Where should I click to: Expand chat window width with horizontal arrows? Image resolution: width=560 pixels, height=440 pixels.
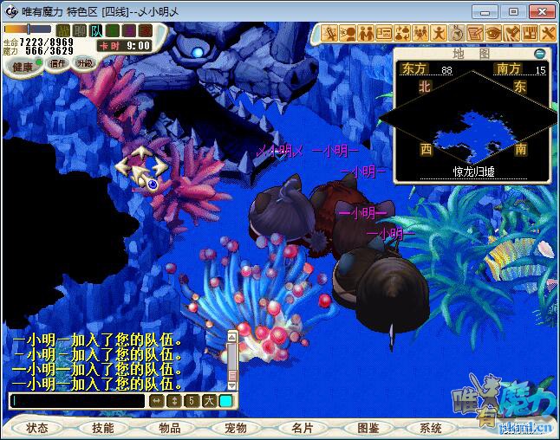(156, 401)
